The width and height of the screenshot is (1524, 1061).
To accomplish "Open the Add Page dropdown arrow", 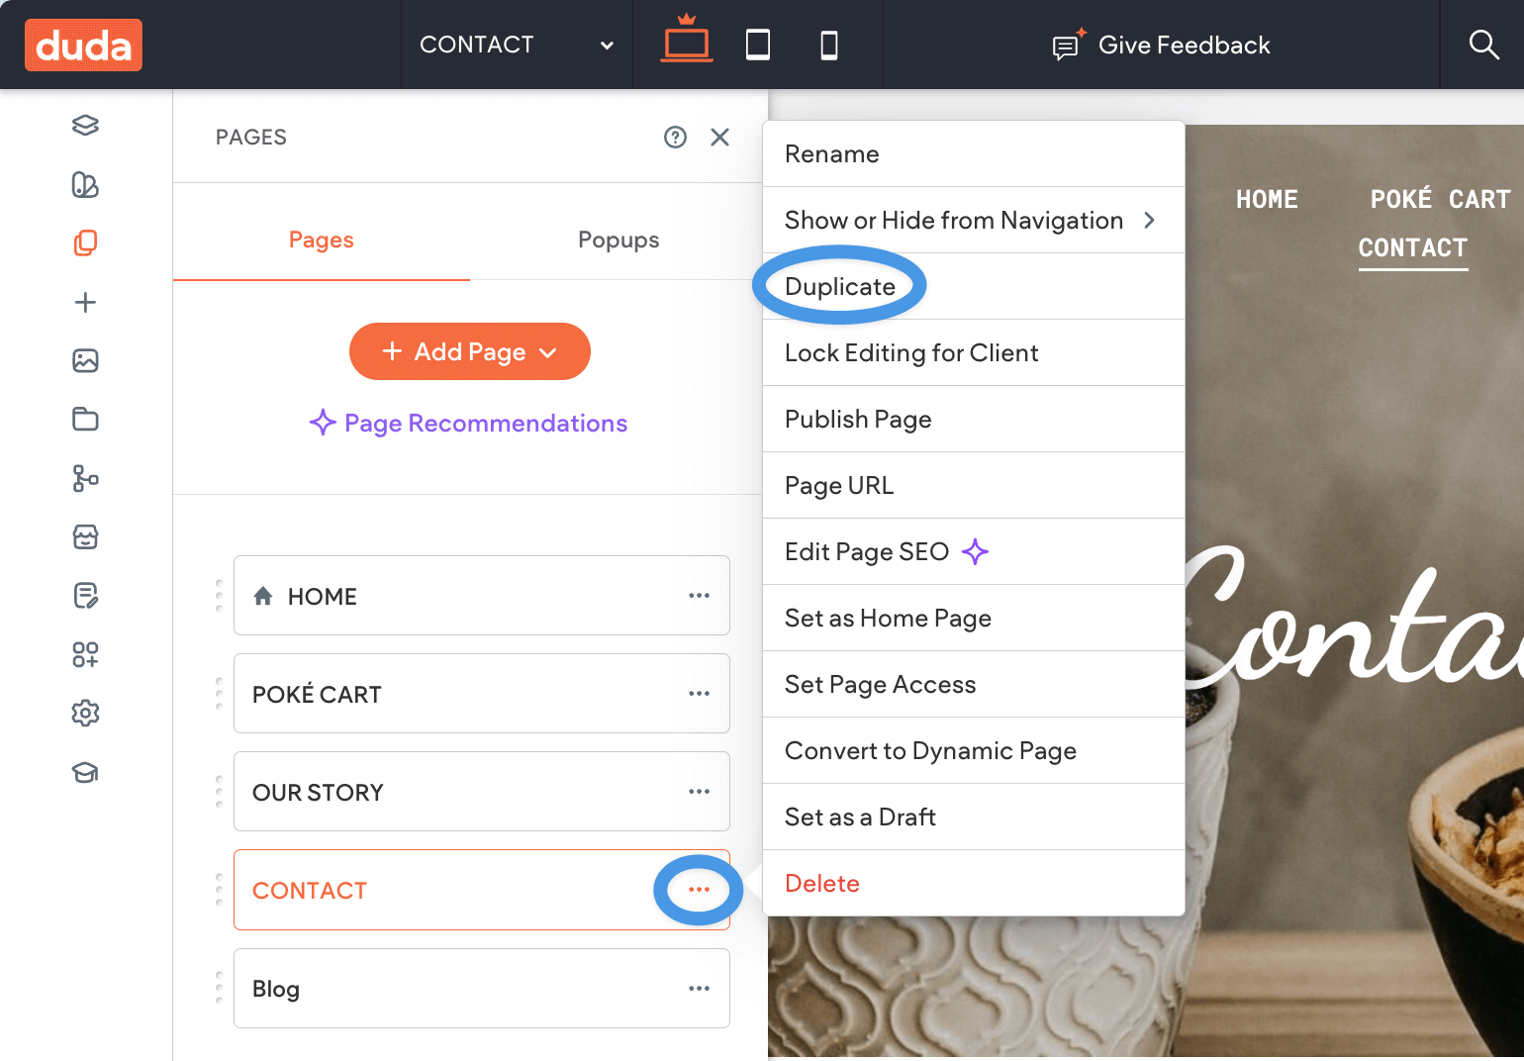I will click(x=549, y=351).
